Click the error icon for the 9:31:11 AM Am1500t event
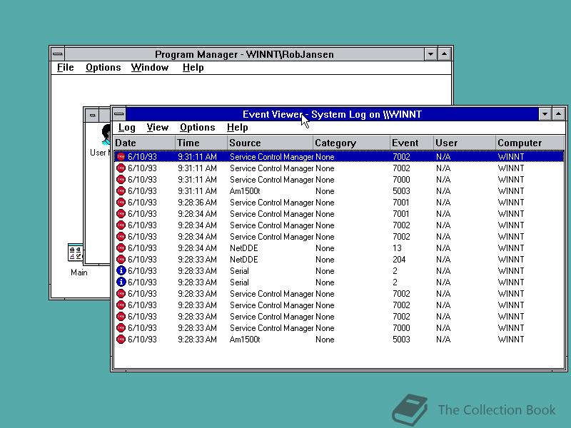Screen dimensions: 571x428 [x=121, y=191]
